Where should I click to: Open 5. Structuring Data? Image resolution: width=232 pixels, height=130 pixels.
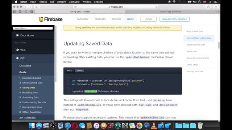tap(29, 97)
